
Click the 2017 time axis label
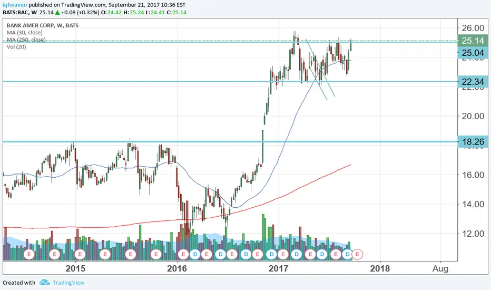pyautogui.click(x=278, y=268)
